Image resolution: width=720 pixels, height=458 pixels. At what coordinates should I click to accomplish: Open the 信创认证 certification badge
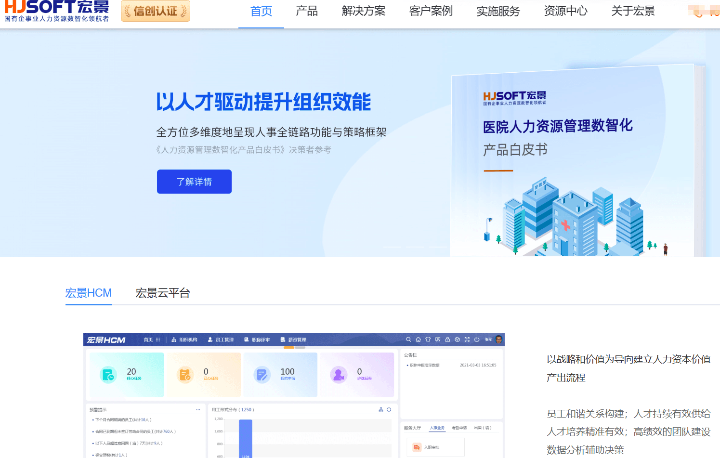pyautogui.click(x=156, y=11)
